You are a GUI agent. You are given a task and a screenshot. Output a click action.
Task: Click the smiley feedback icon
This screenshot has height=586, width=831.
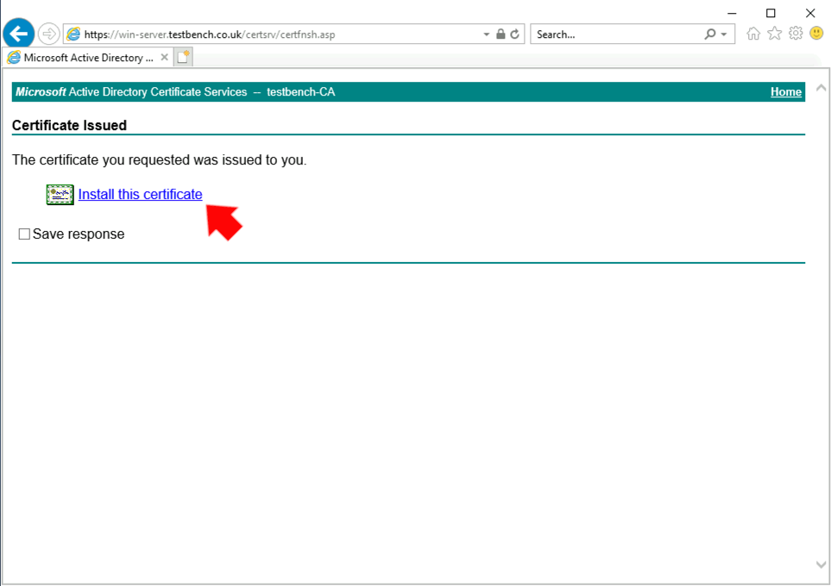(816, 34)
